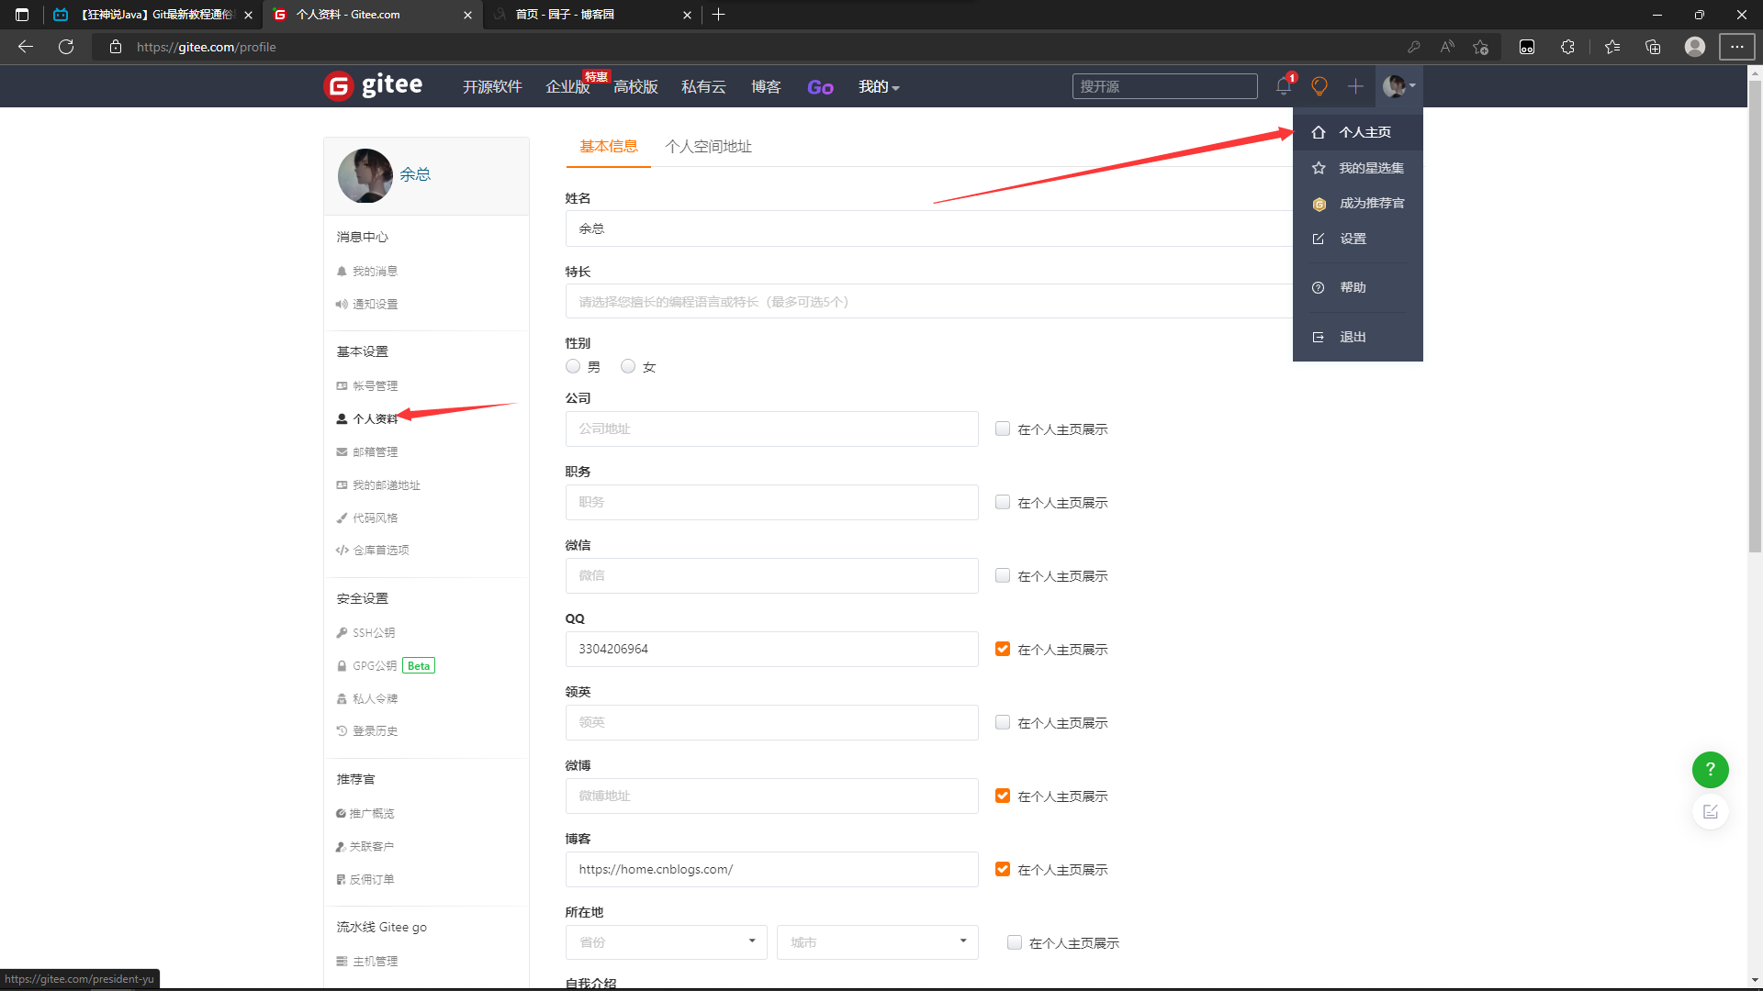This screenshot has width=1763, height=991.
Task: Switch to 个人空间地址 tab
Action: click(x=708, y=147)
